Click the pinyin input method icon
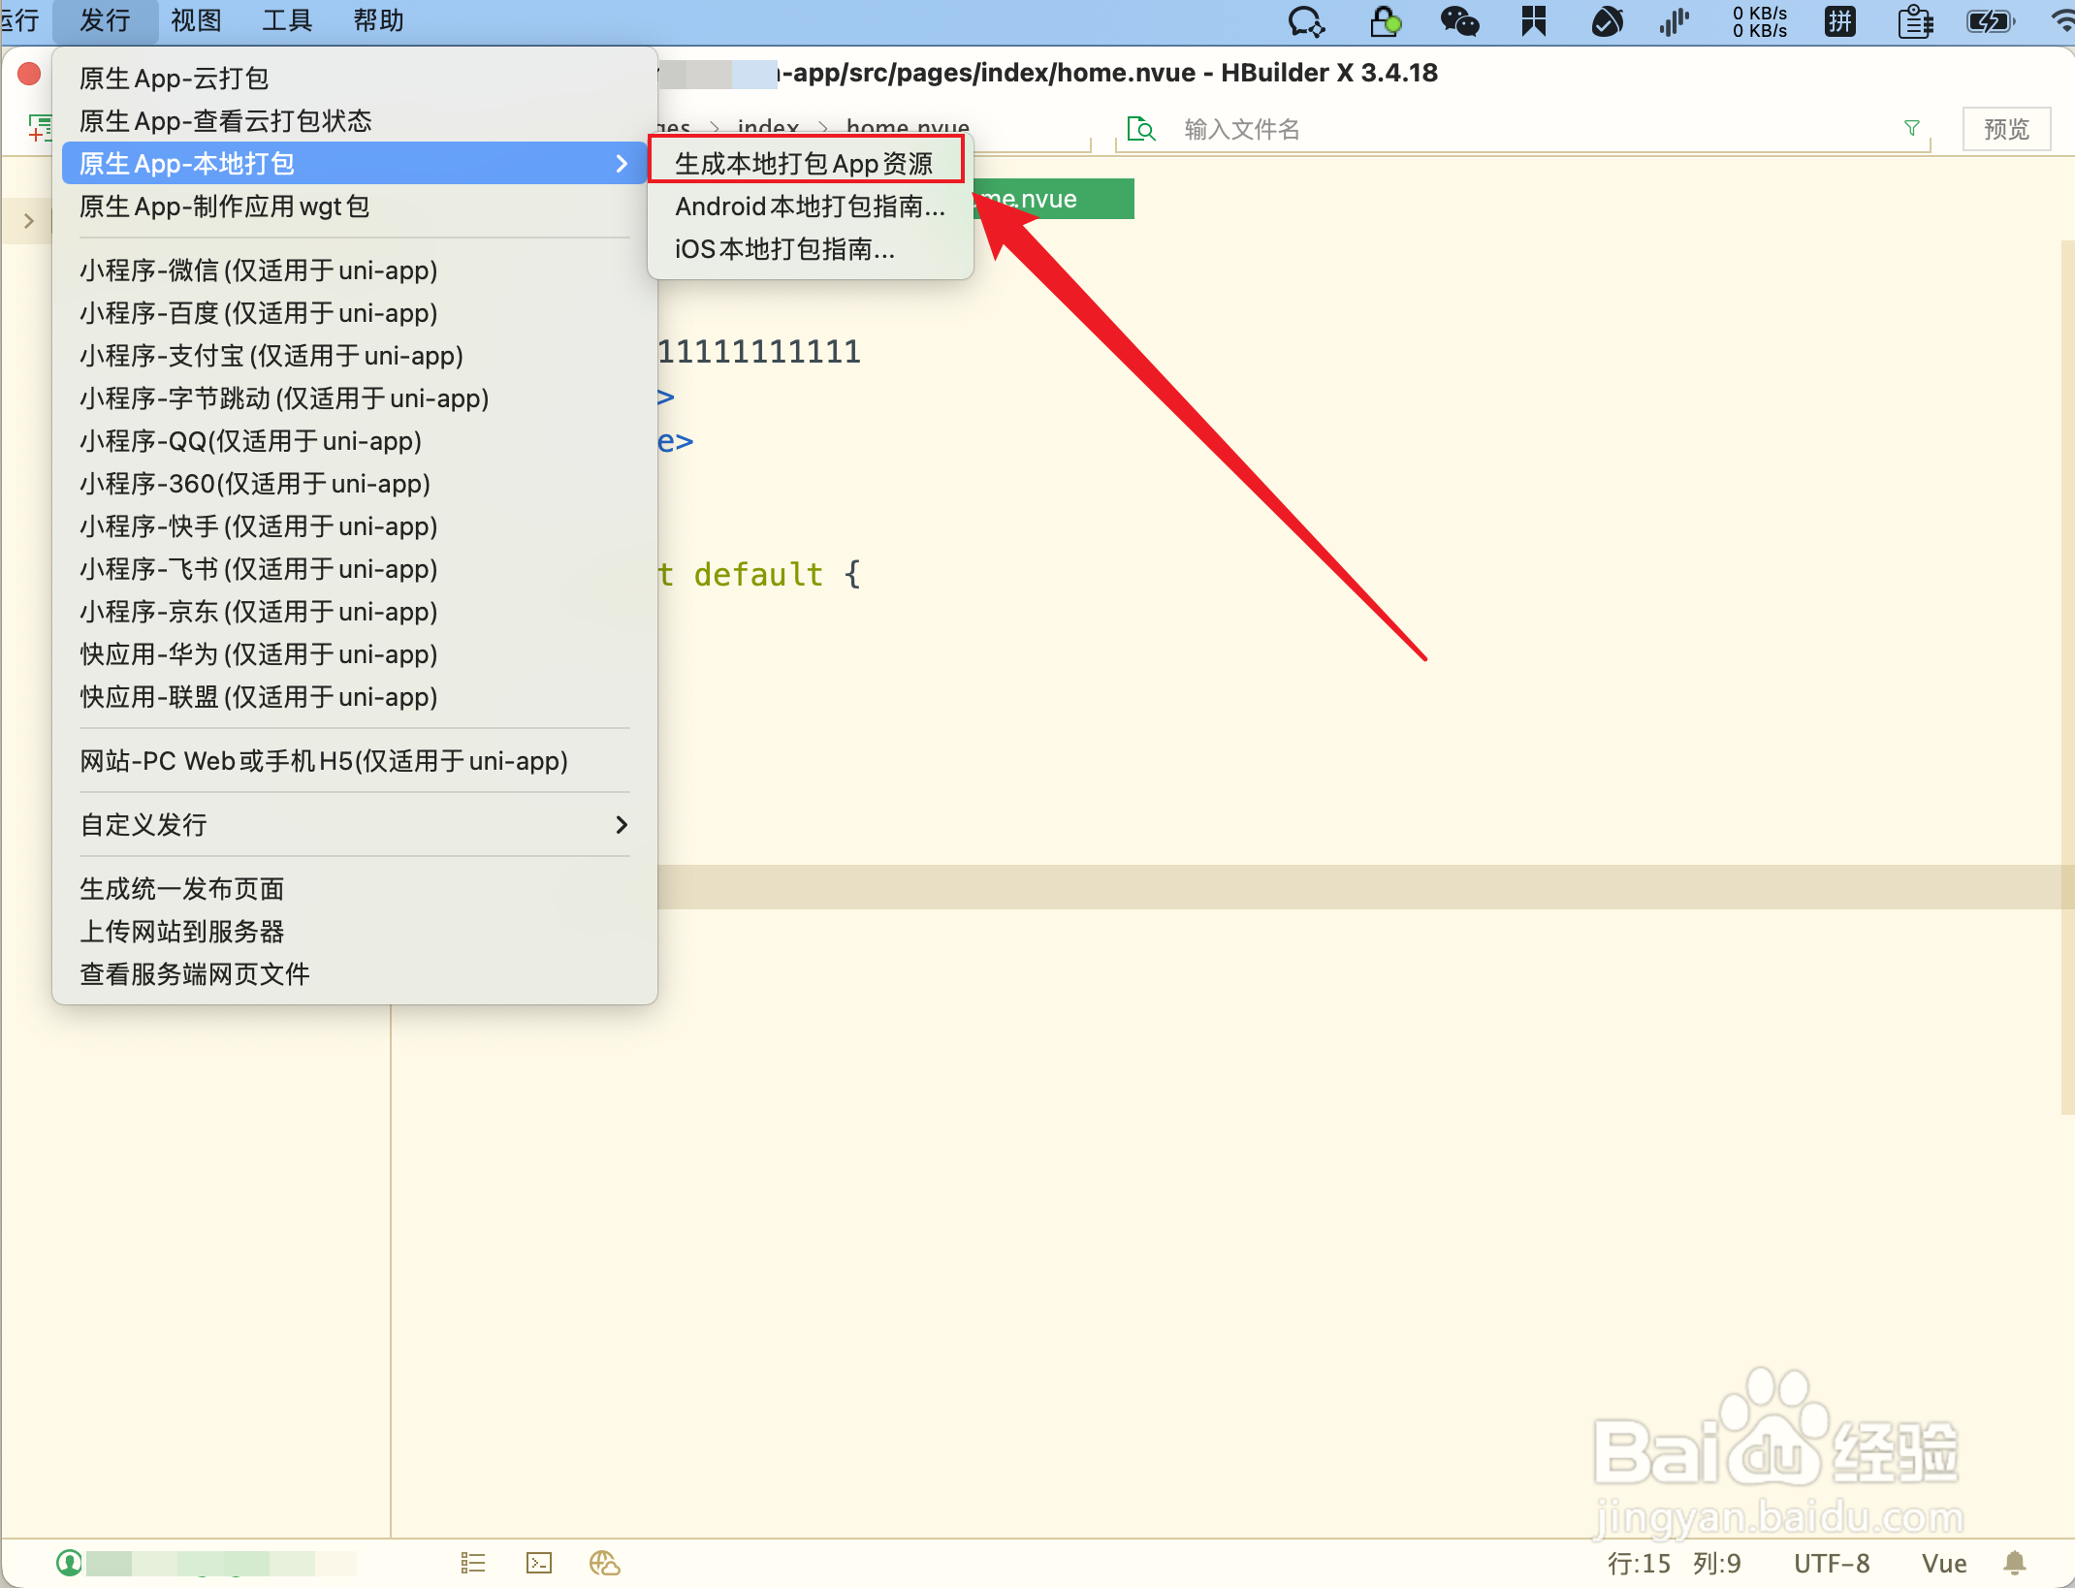The image size is (2075, 1588). (x=1839, y=20)
